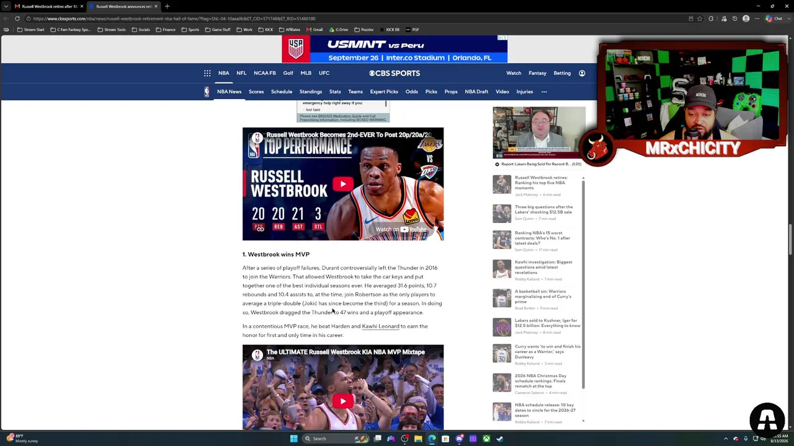Viewport: 794px width, 446px height.
Task: Open Steam from the taskbar
Action: pyautogui.click(x=500, y=439)
